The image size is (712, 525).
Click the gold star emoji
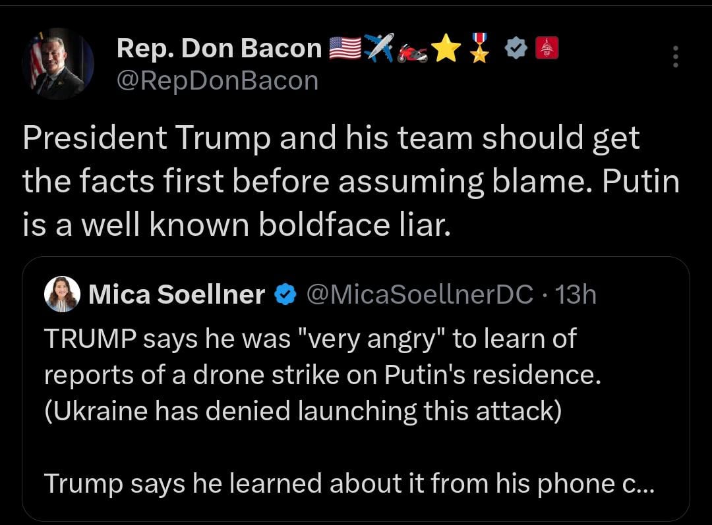pos(447,49)
